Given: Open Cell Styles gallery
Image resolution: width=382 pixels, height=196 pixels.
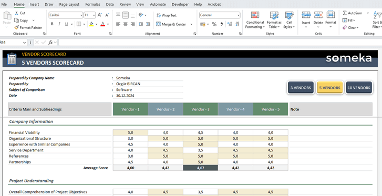Looking at the screenshot, I should tap(289, 20).
